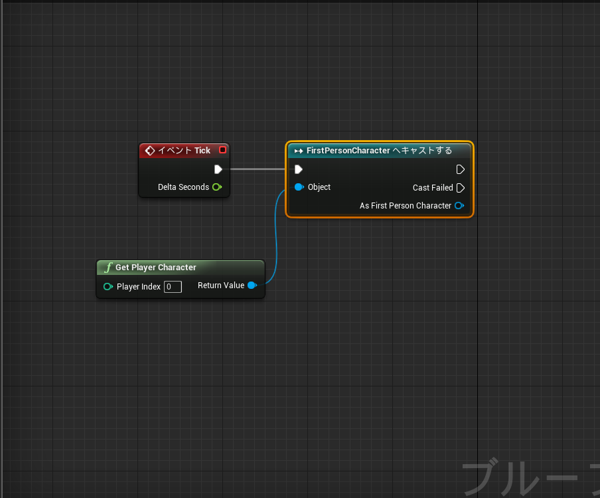Select the Event Tick node title
This screenshot has width=600, height=498.
point(184,151)
